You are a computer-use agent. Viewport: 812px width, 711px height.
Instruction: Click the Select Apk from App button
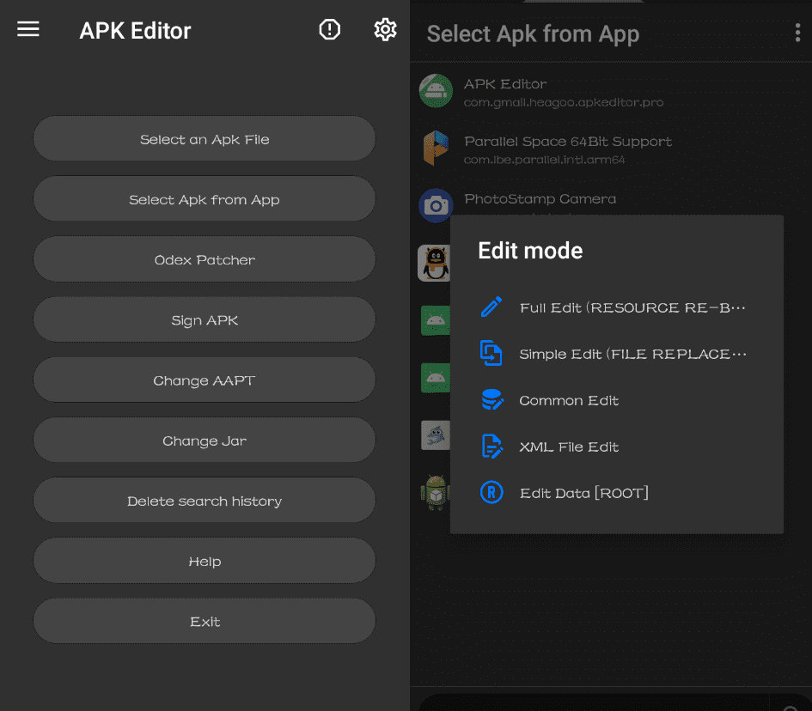[205, 199]
